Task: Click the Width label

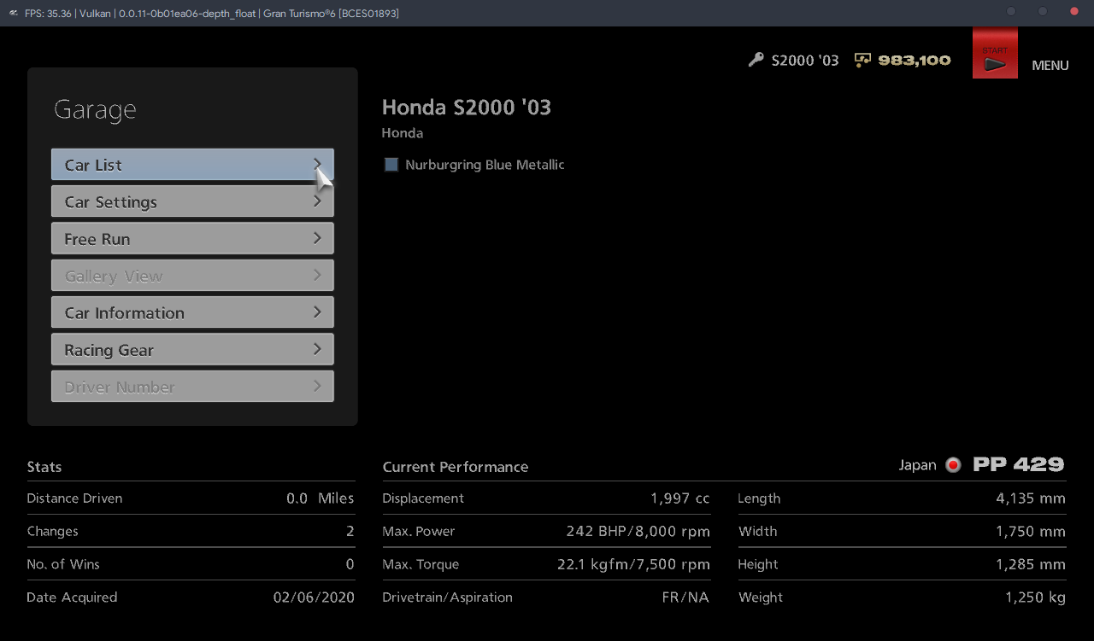Action: click(758, 531)
